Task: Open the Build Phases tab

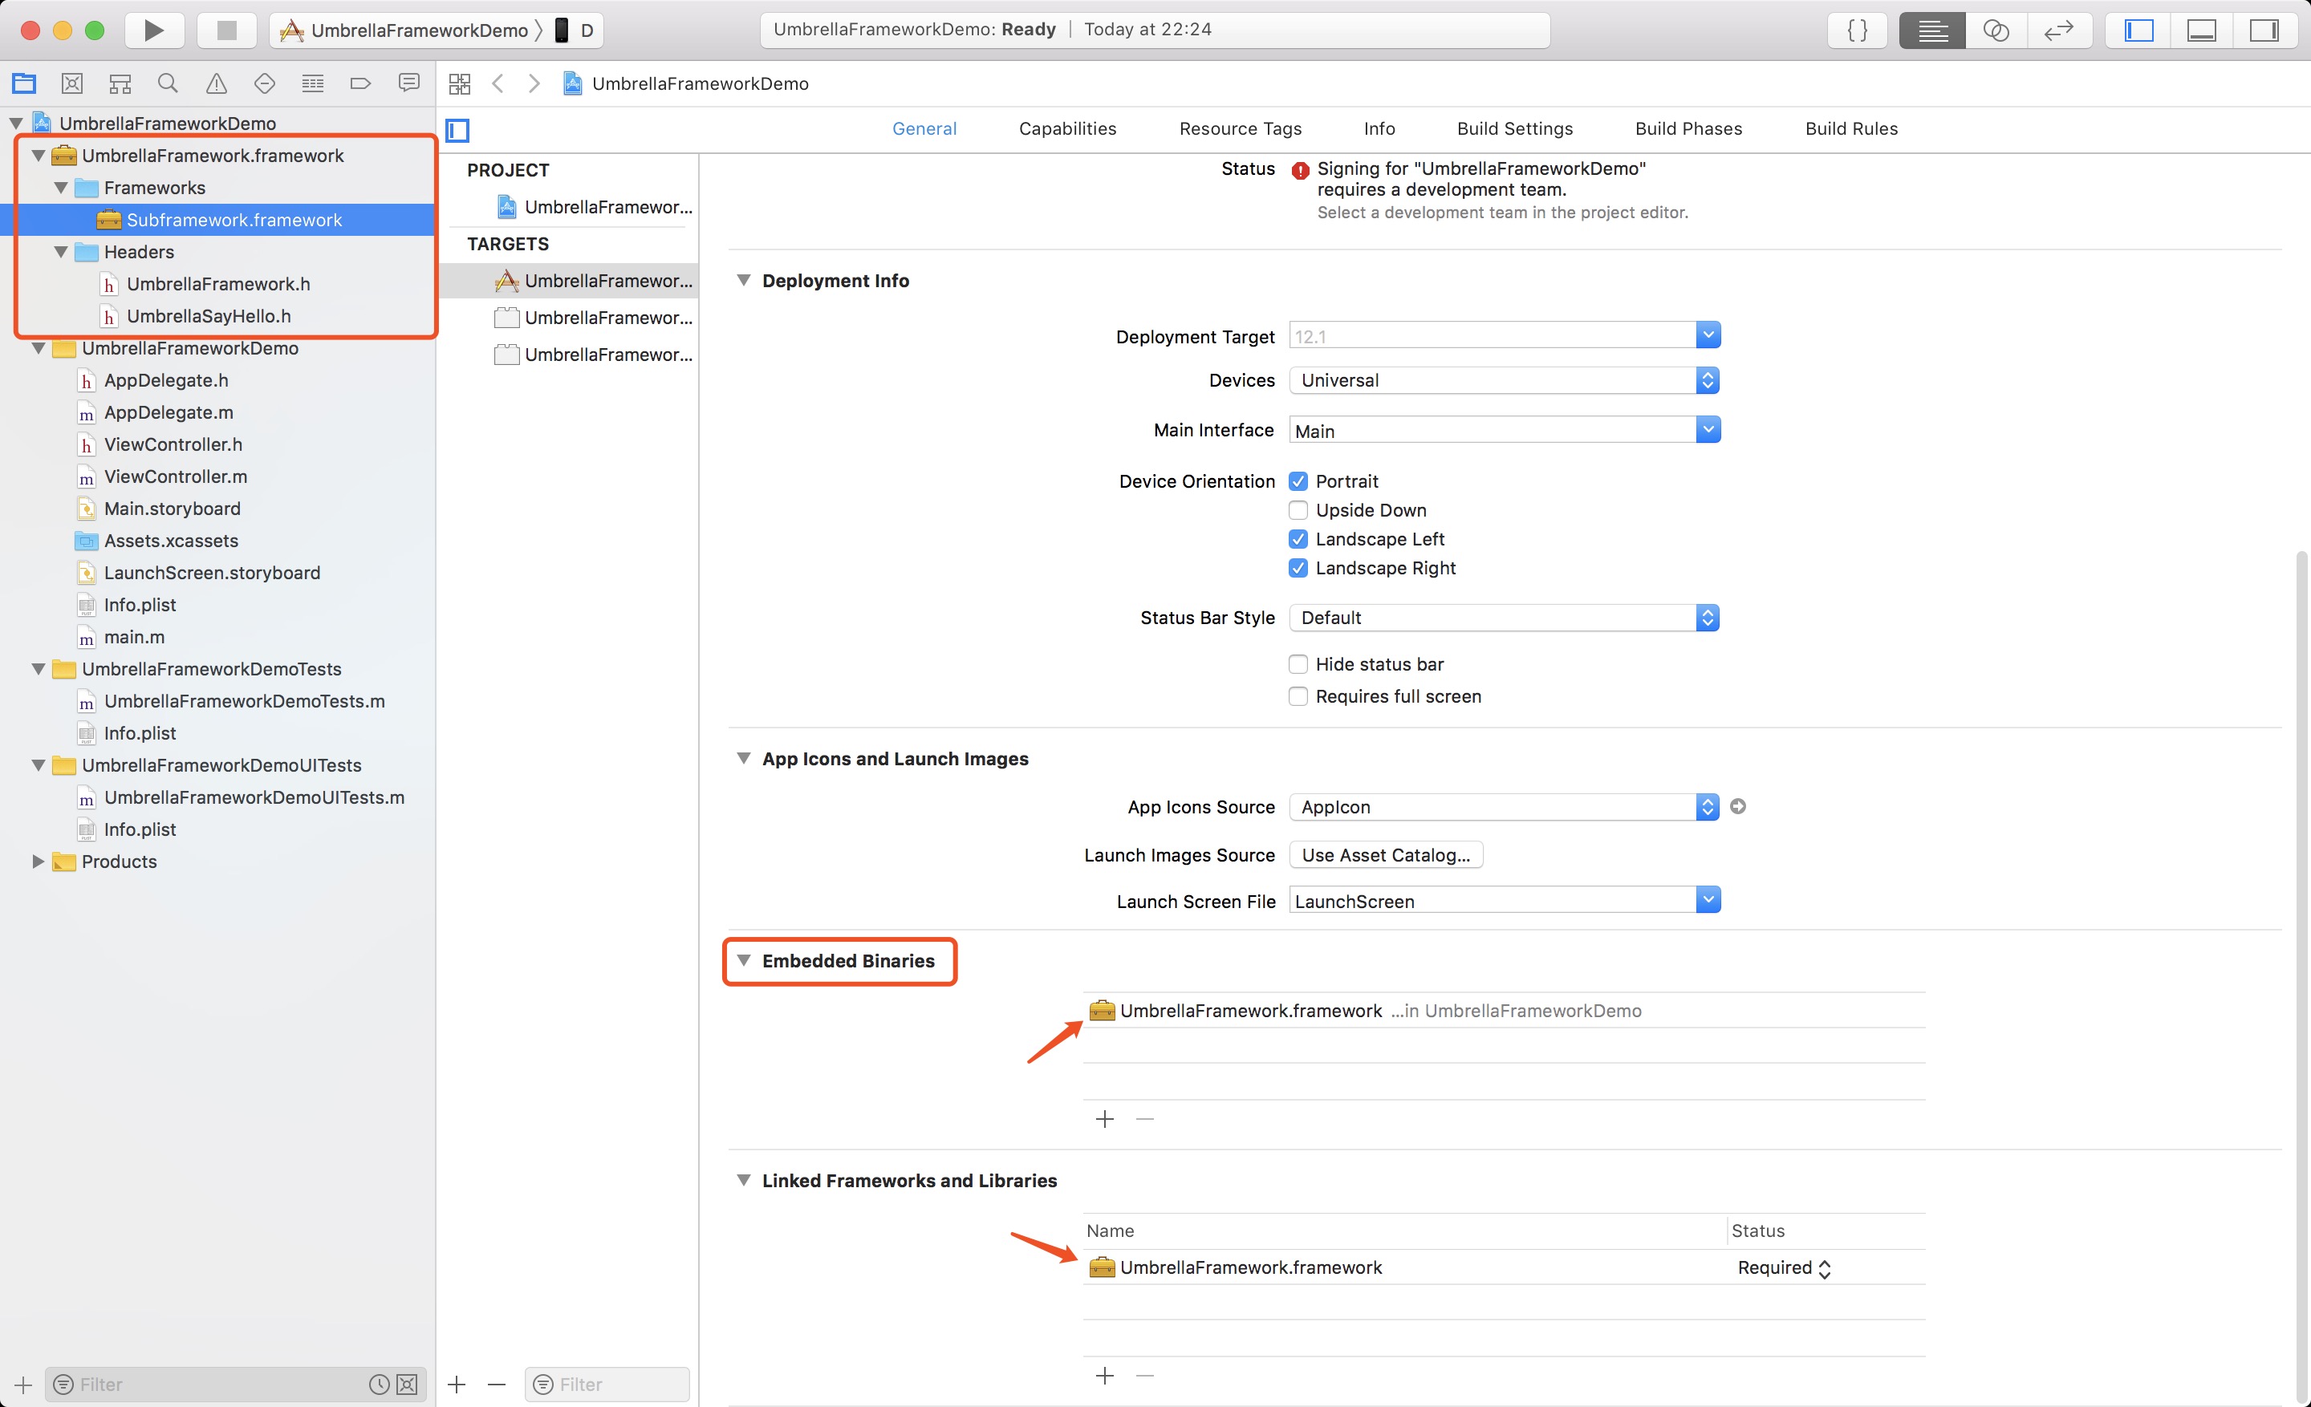Action: (1685, 128)
